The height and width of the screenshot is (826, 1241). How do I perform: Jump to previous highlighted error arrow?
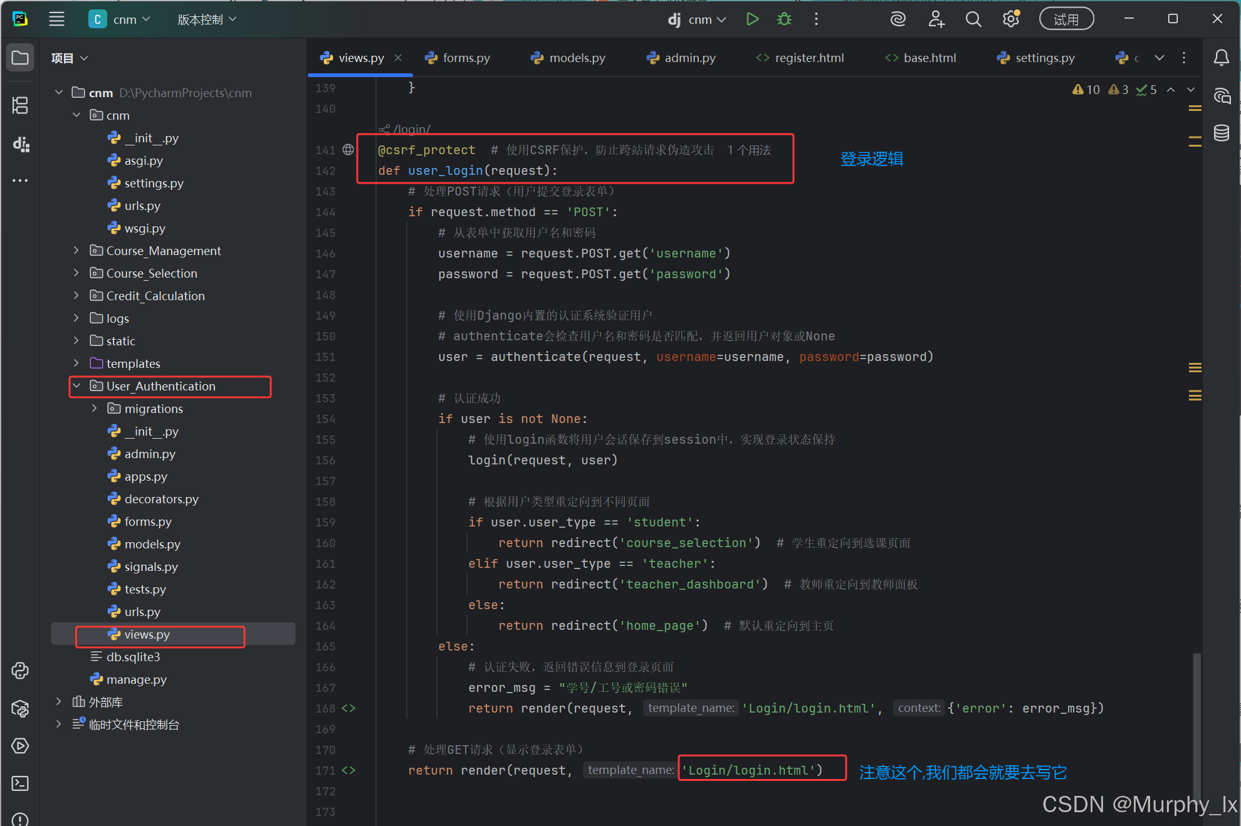pos(1171,90)
